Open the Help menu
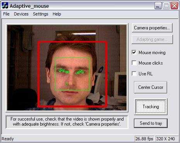Image resolution: width=180 pixels, height=143 pixels. click(x=57, y=14)
